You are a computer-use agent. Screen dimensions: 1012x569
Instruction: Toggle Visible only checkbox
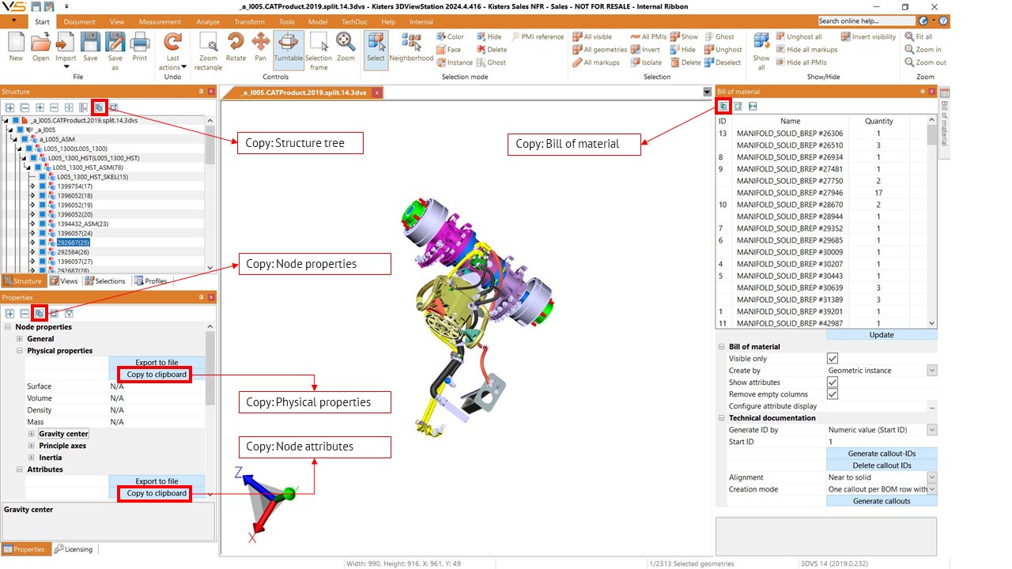[832, 359]
